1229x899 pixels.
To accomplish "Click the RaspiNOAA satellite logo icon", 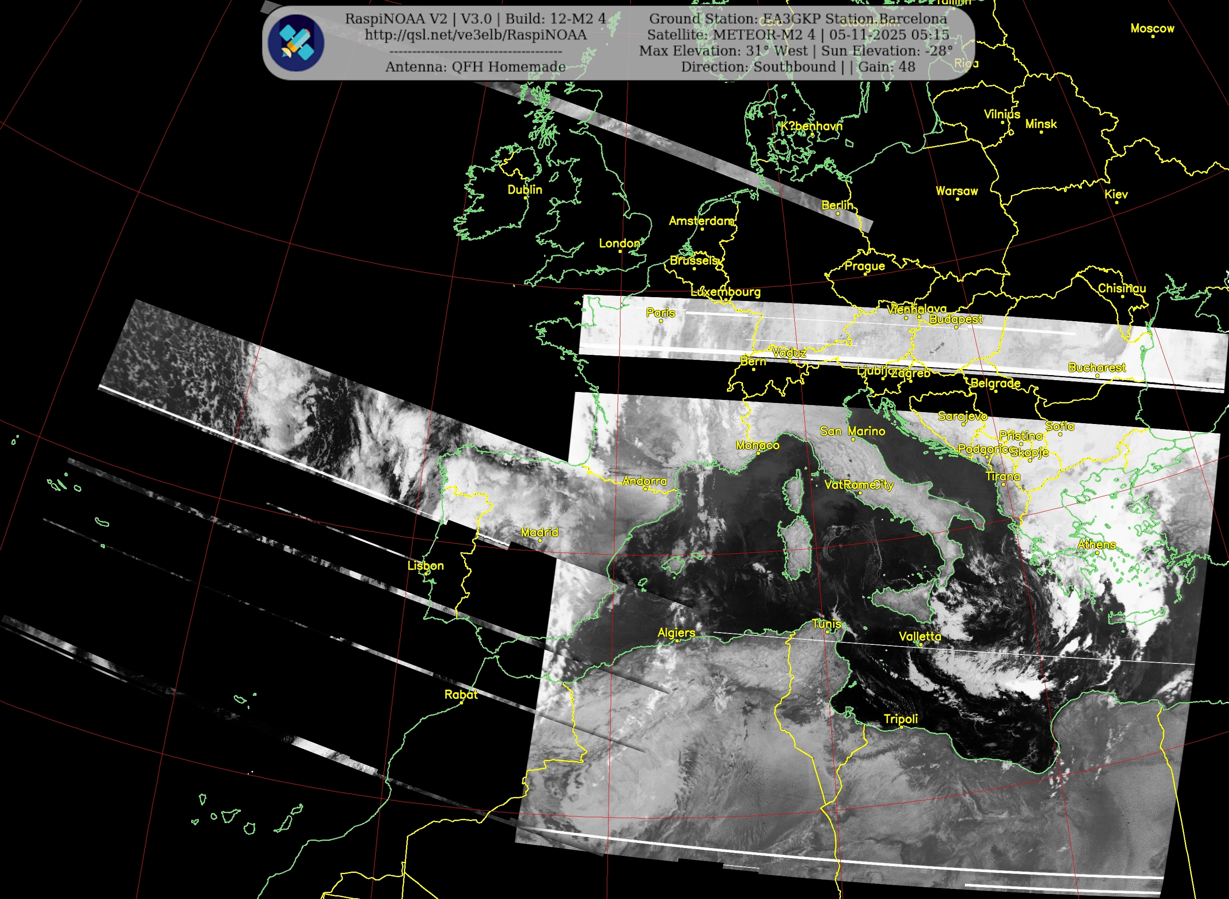I will [x=296, y=43].
